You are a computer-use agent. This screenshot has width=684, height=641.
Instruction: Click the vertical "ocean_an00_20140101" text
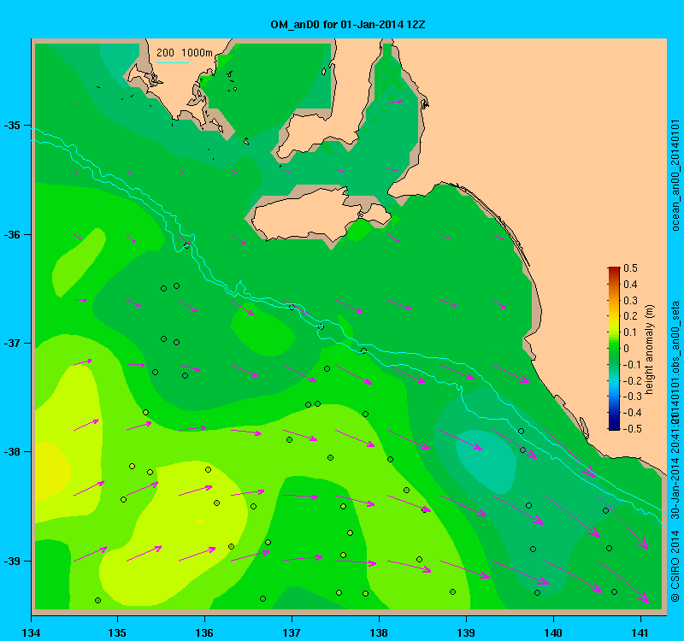coord(675,175)
